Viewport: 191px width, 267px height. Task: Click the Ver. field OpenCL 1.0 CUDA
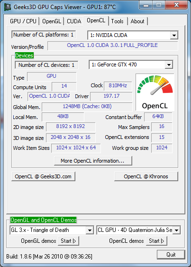(x=49, y=96)
